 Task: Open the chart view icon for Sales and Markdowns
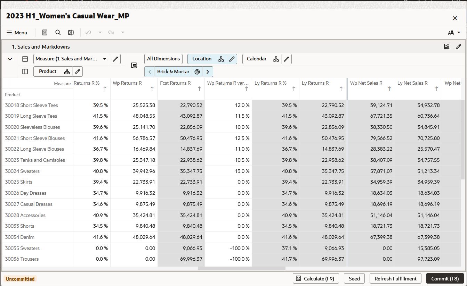click(447, 47)
